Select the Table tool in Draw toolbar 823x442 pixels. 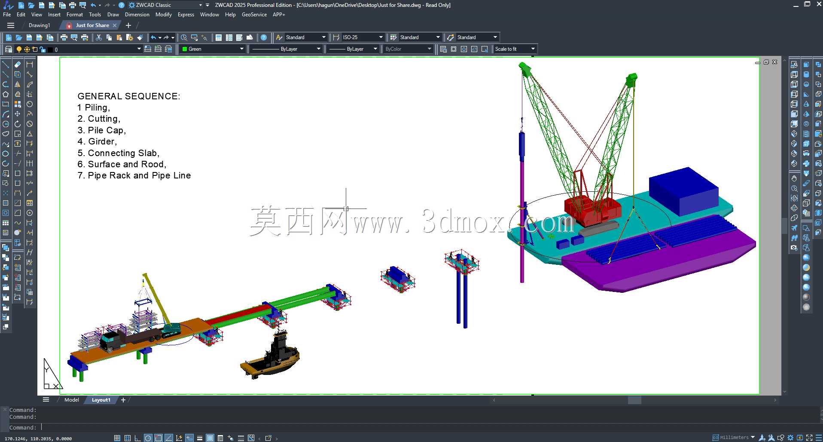coord(6,223)
